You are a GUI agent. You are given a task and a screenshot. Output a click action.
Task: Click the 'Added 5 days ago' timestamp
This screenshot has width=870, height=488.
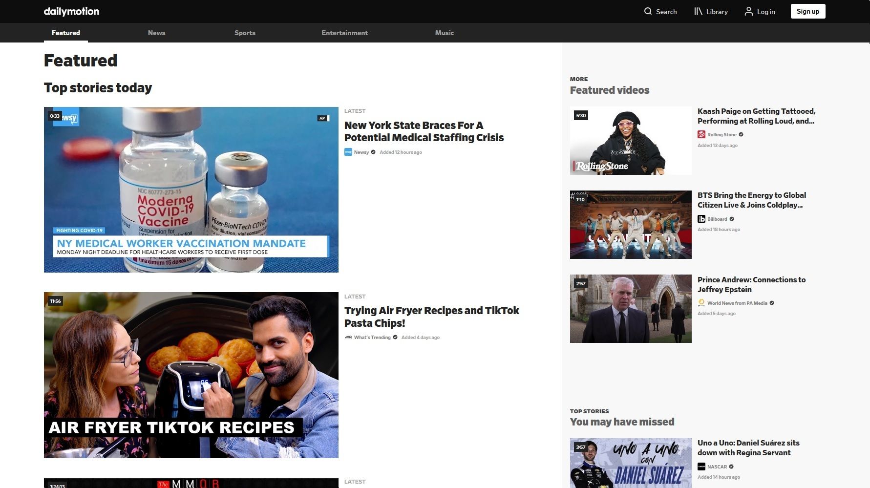pyautogui.click(x=717, y=313)
